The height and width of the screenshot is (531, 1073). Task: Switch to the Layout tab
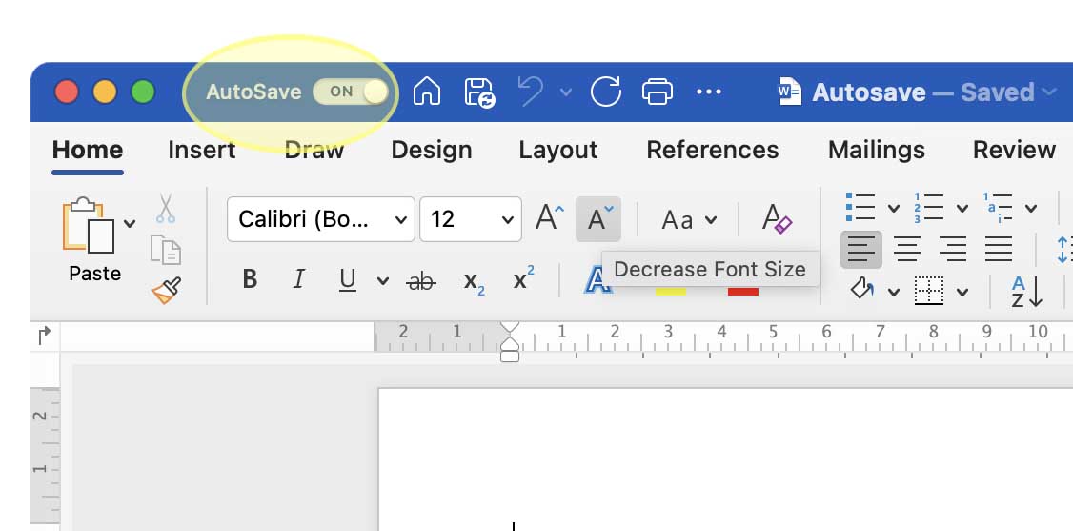558,150
